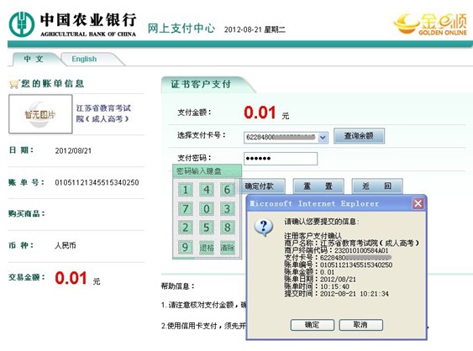Switch to the 中文 tab
This screenshot has height=351, width=473.
pos(34,59)
